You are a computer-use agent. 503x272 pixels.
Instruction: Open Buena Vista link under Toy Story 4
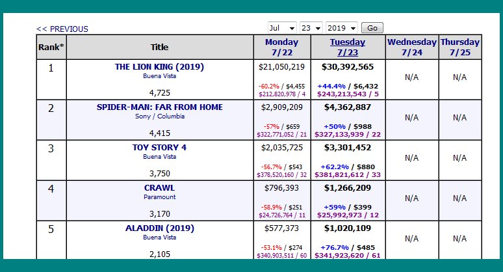tap(159, 156)
